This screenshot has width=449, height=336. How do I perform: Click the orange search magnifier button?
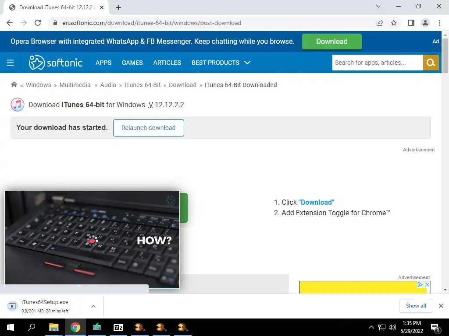tap(431, 63)
